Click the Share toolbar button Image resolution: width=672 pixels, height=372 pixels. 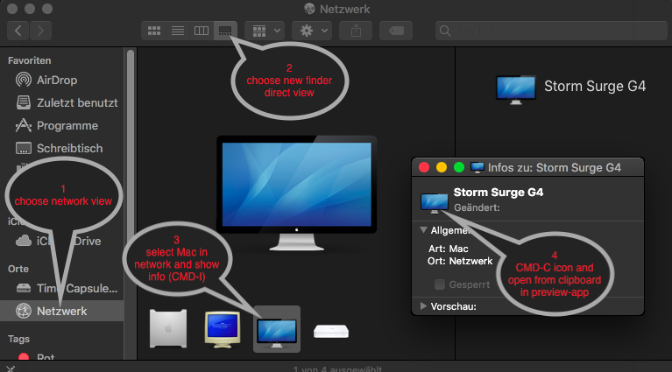(x=356, y=31)
